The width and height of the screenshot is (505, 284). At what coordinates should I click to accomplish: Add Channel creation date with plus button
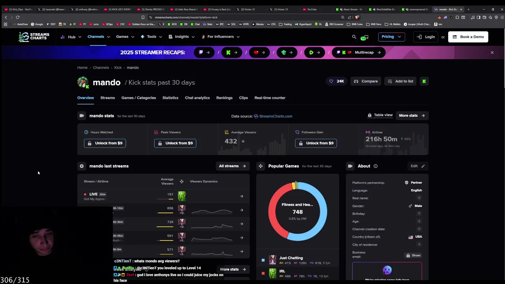pyautogui.click(x=419, y=229)
